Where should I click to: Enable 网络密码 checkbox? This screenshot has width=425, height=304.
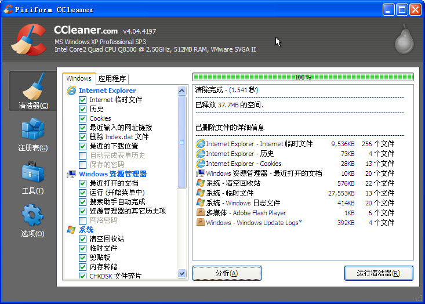tap(83, 220)
